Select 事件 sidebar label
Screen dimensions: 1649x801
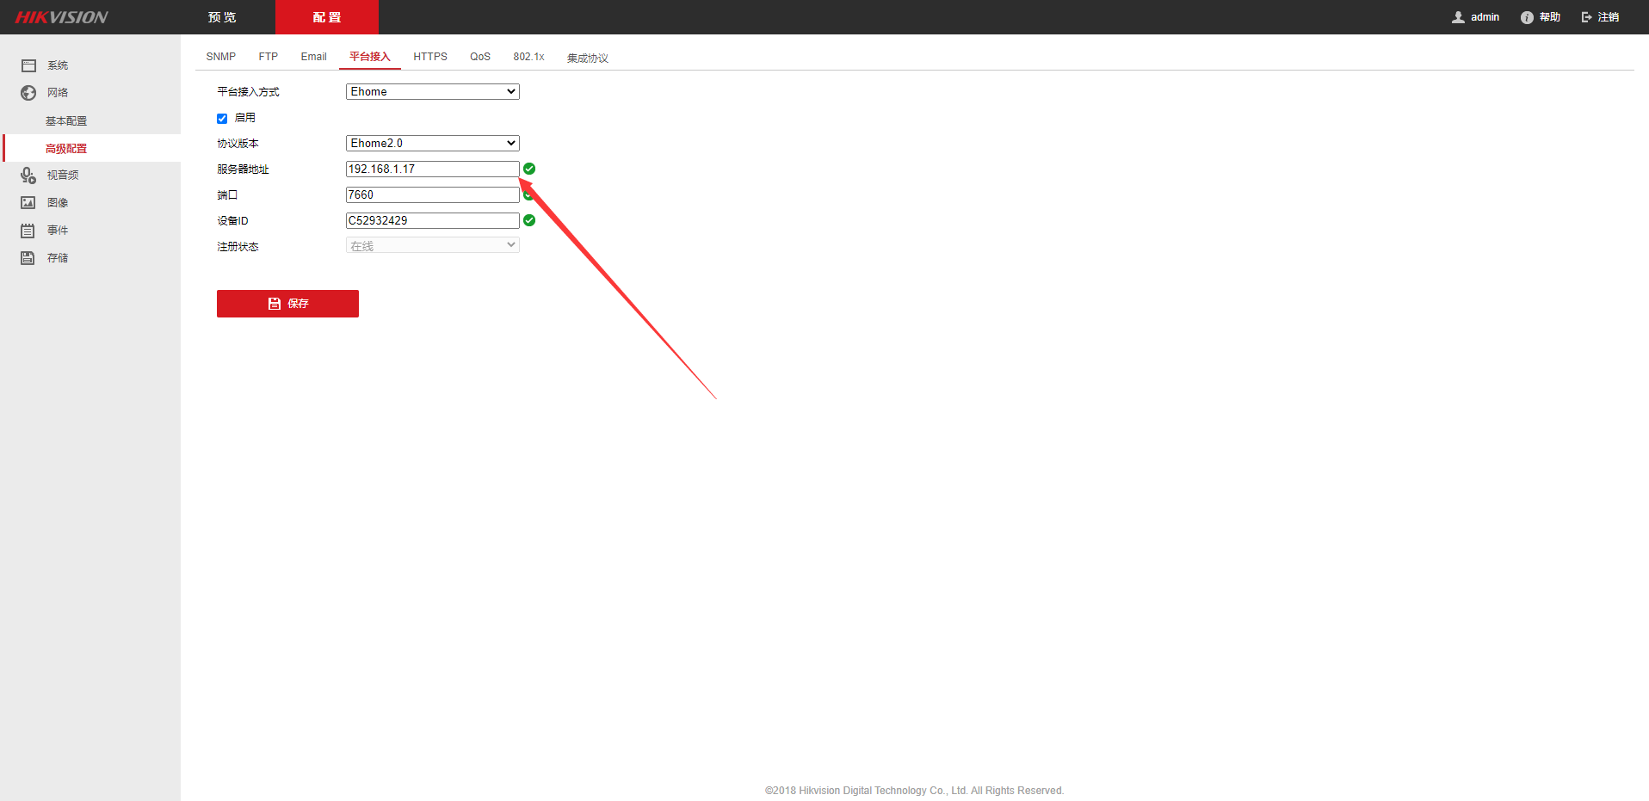click(x=58, y=231)
